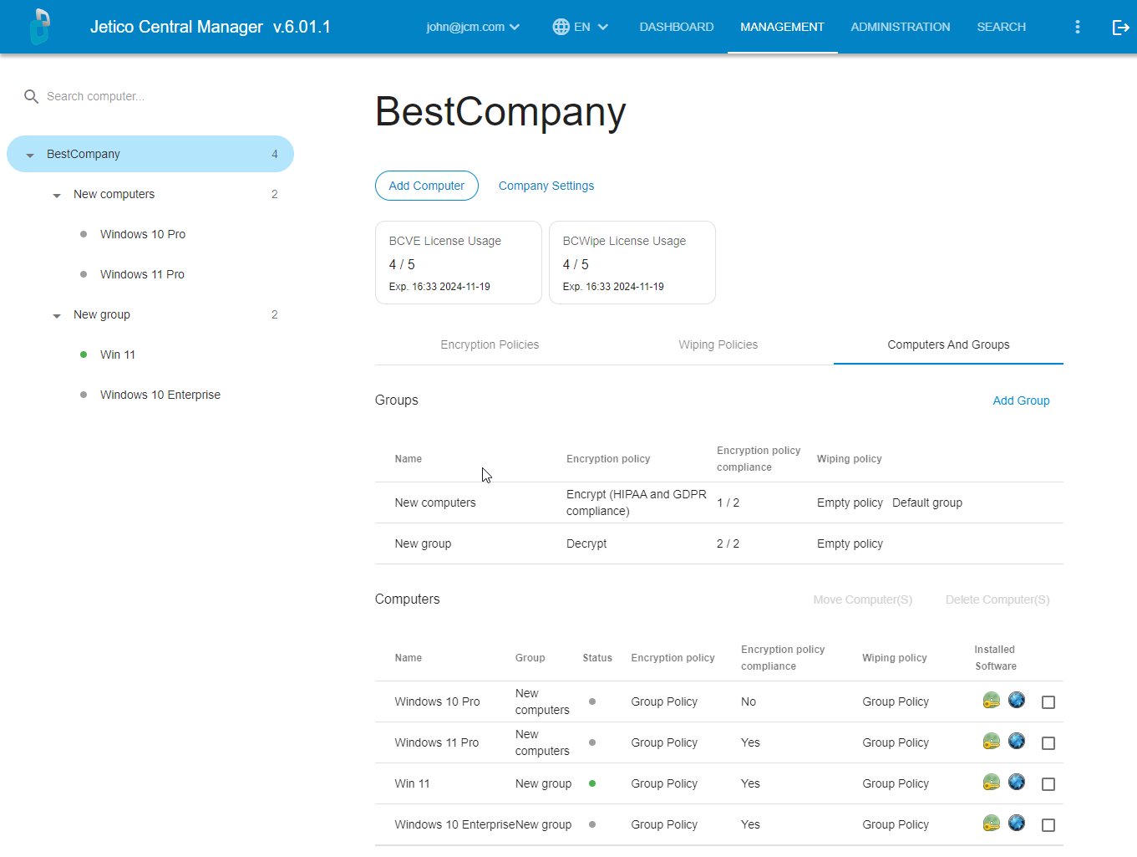Click the logout icon

pos(1120,28)
